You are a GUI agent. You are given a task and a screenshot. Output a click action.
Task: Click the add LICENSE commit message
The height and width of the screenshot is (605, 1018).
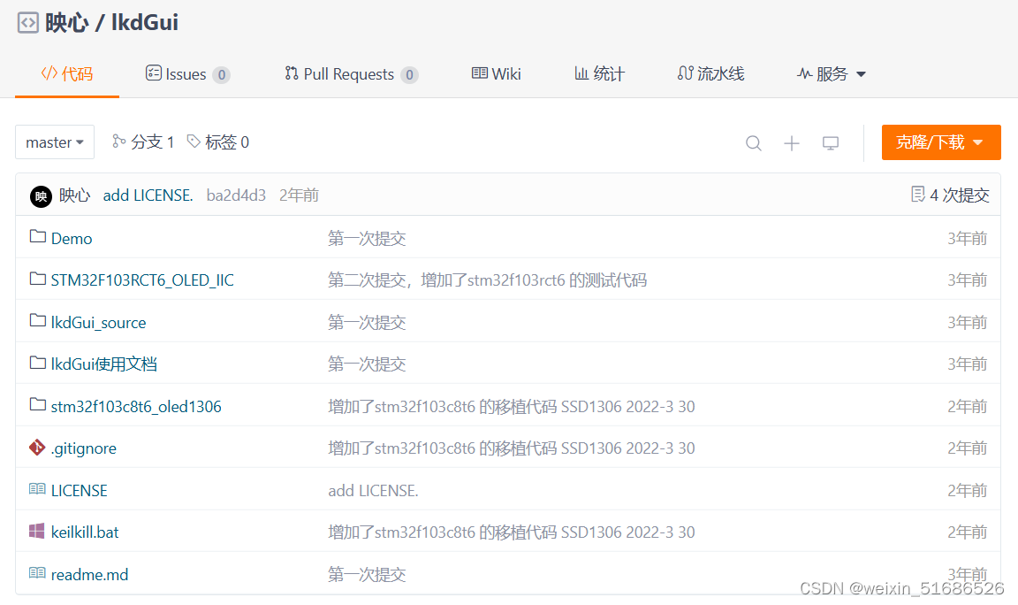148,195
